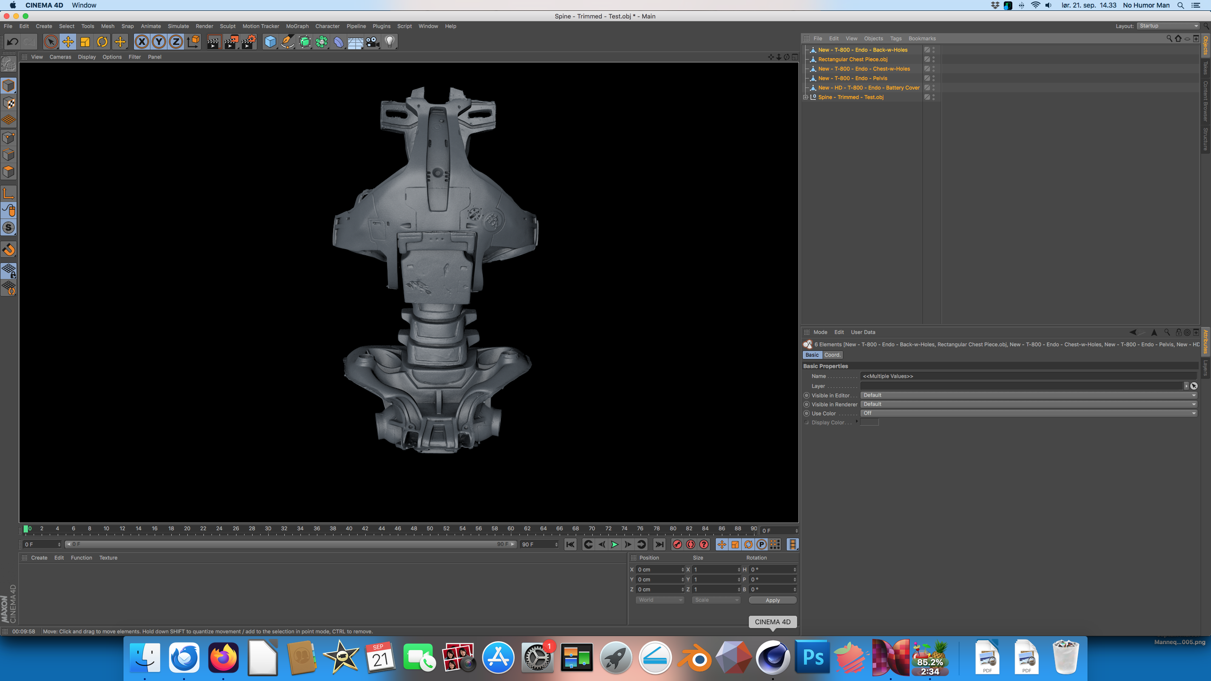Open the Bend deformer group
The image size is (1211, 681).
(x=339, y=42)
